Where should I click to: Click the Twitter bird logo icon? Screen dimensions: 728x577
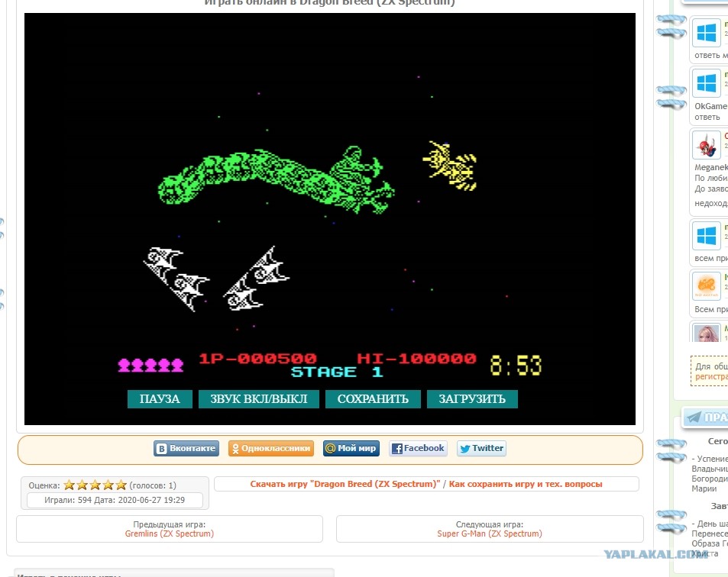(x=464, y=449)
